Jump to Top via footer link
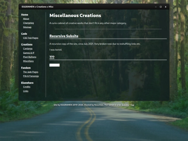The width and height of the screenshot is (188, 141). 132,105
